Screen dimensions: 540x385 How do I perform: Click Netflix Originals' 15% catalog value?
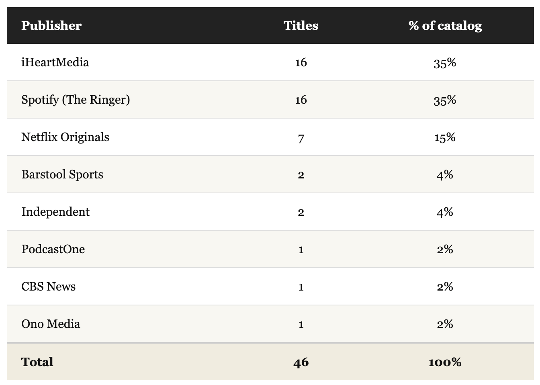pos(445,137)
